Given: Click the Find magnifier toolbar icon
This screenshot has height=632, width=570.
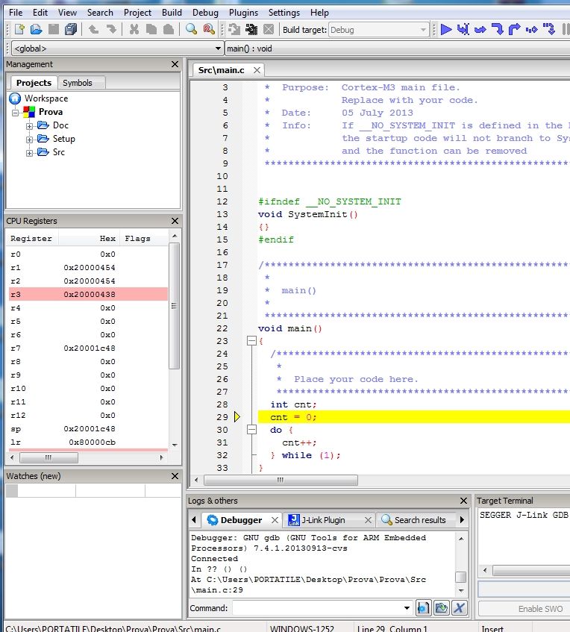Looking at the screenshot, I should (191, 30).
